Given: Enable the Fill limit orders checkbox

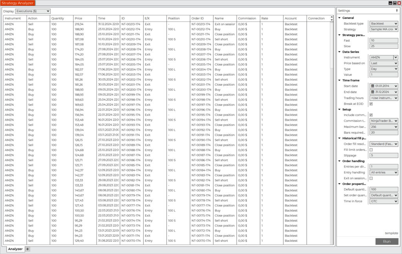Looking at the screenshot, I should pyautogui.click(x=371, y=150).
